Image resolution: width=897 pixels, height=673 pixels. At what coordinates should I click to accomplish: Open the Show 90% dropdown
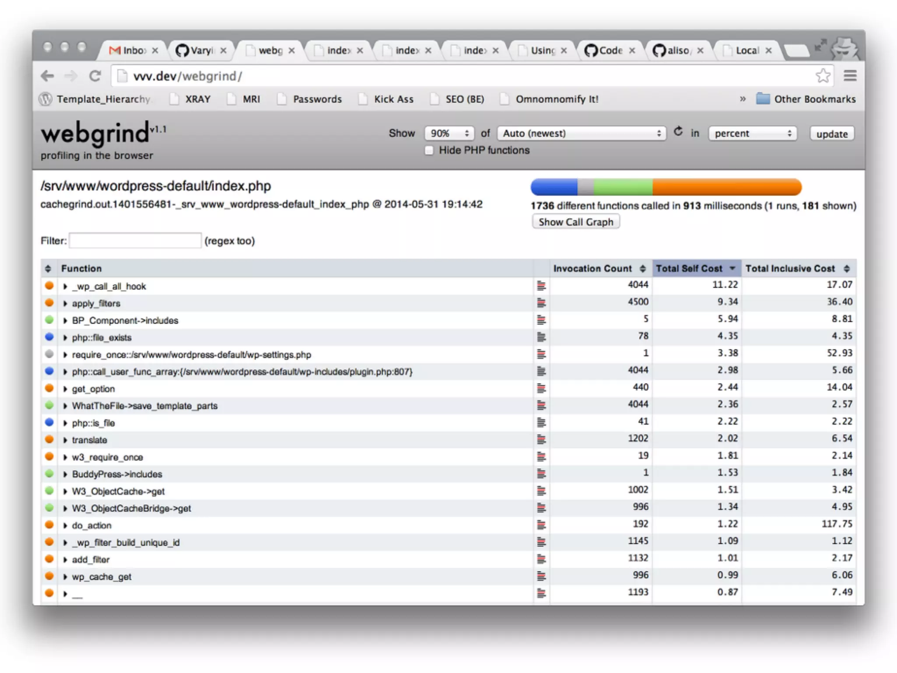(x=449, y=133)
